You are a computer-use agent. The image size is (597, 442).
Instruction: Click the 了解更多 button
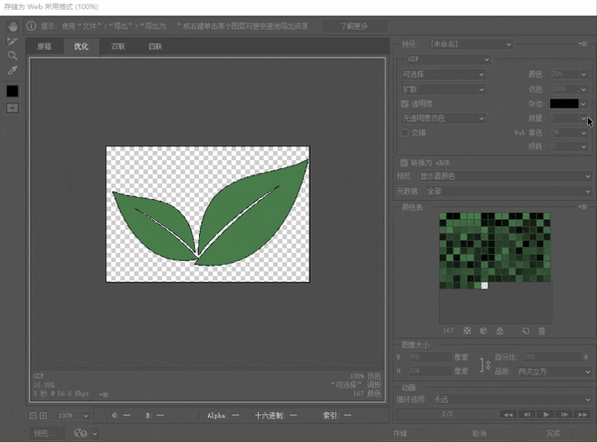click(354, 26)
